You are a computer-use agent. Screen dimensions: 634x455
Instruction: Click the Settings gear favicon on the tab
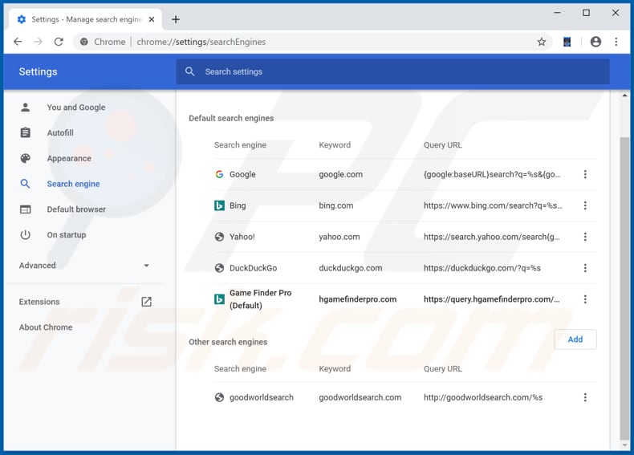(22, 19)
